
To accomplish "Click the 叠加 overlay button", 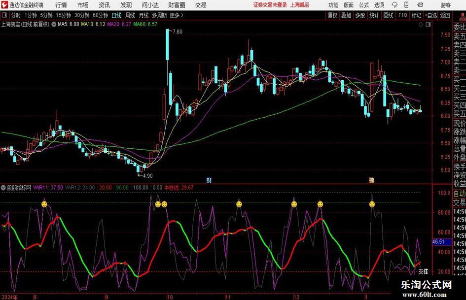I will tap(346, 15).
